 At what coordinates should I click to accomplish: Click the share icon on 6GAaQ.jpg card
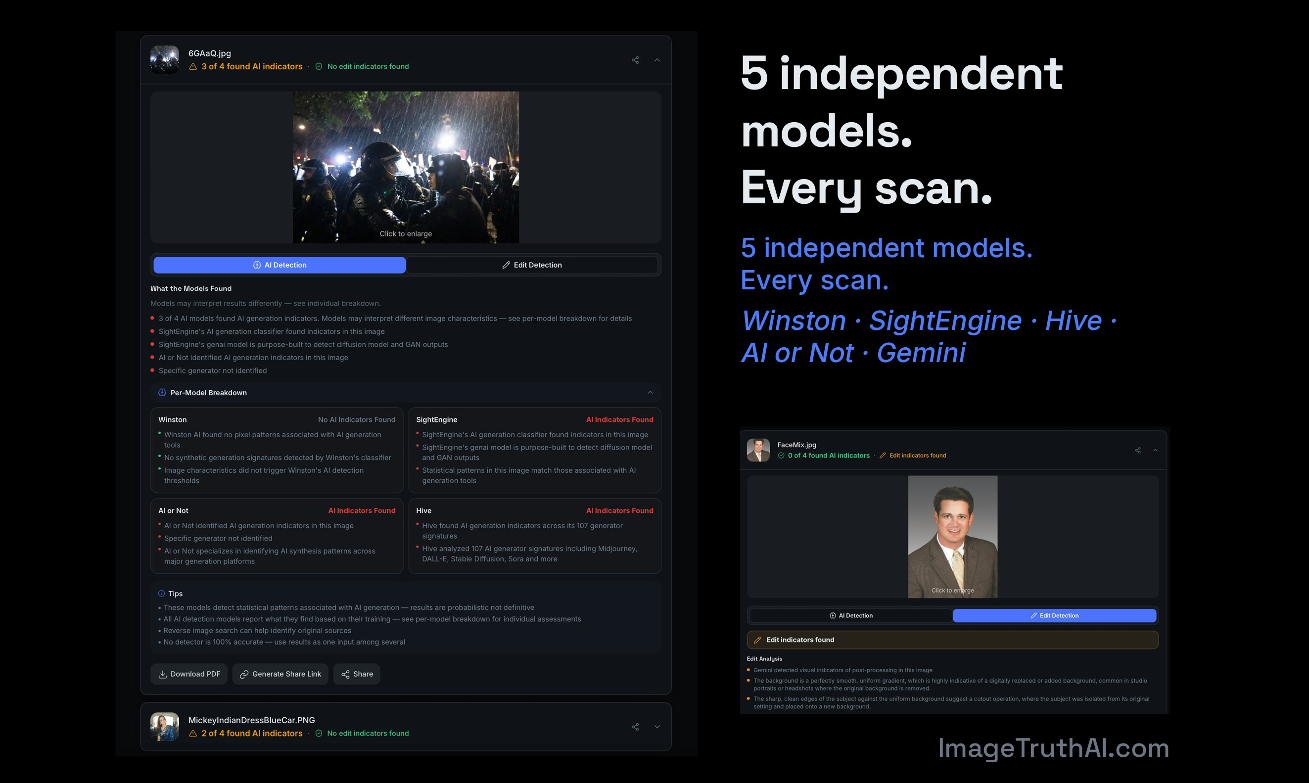click(x=635, y=60)
